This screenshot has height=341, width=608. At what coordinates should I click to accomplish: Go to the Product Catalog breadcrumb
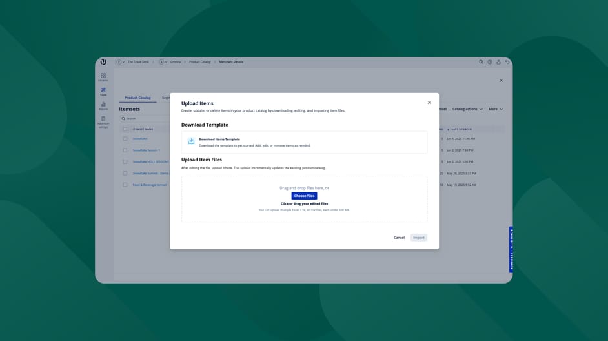tap(199, 62)
